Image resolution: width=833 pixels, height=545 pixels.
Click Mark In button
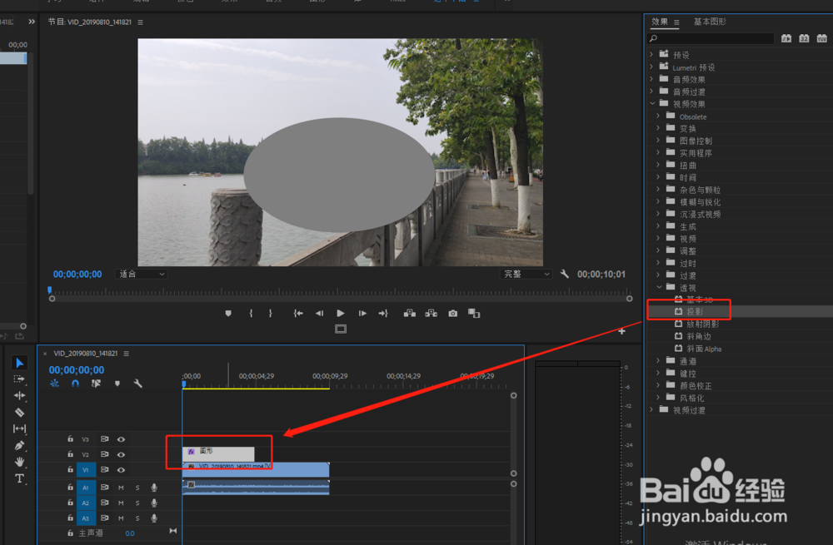[x=251, y=314]
